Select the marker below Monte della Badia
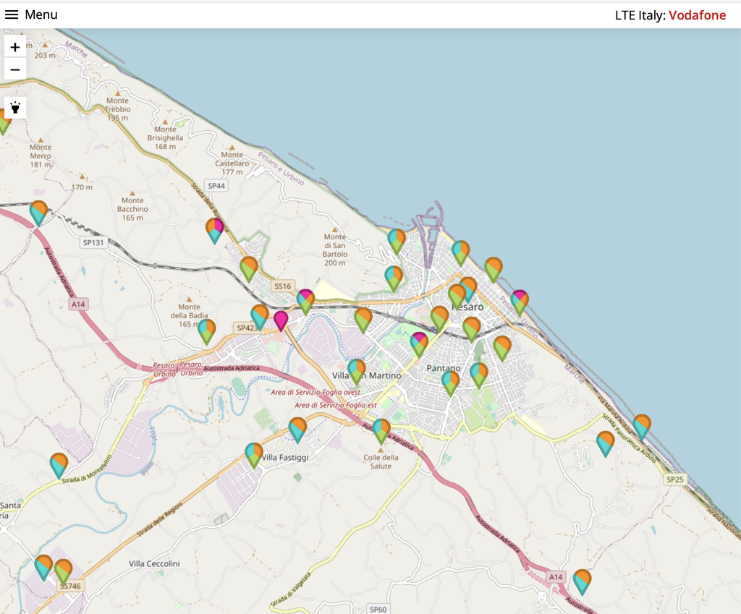Image resolution: width=741 pixels, height=614 pixels. tap(207, 331)
